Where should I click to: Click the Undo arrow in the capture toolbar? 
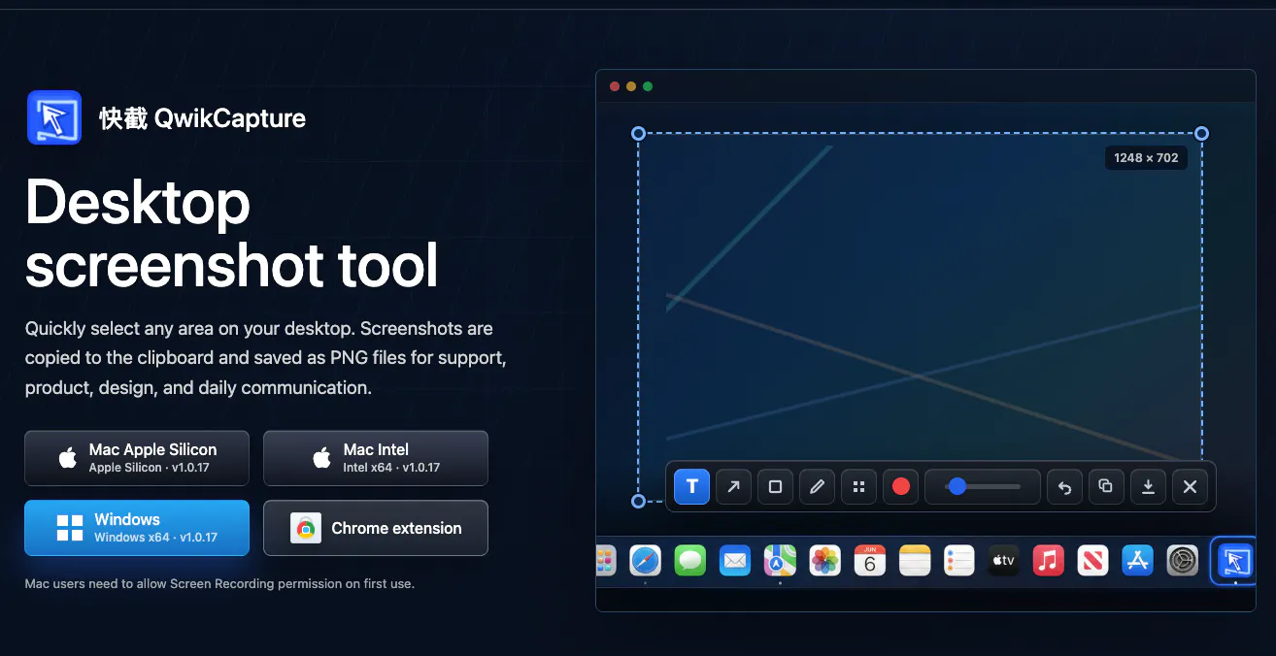coord(1064,486)
